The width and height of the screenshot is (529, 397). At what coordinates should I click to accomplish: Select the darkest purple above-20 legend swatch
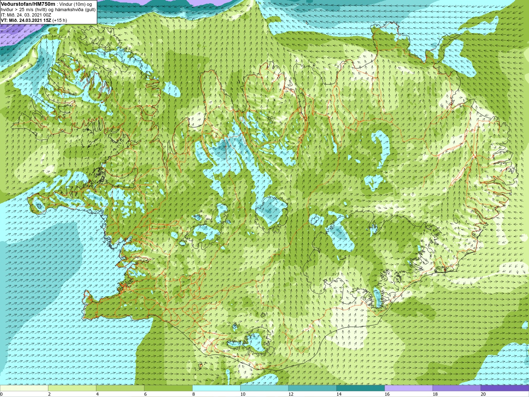tap(505, 388)
